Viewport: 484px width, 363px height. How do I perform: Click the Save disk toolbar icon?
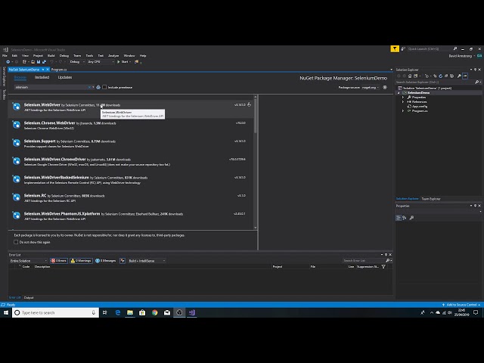[x=39, y=62]
